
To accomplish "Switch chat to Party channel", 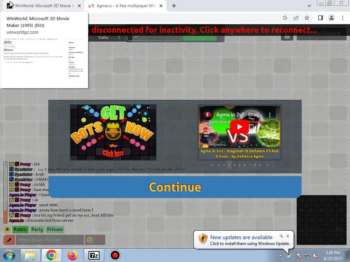I will pos(37,229).
